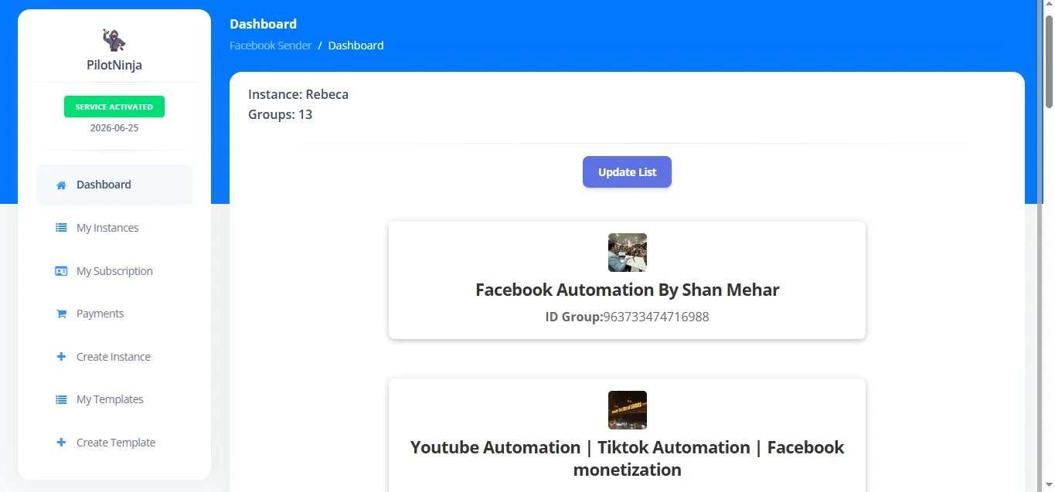Click the list icon beside My Templates
1055x492 pixels.
click(x=61, y=400)
